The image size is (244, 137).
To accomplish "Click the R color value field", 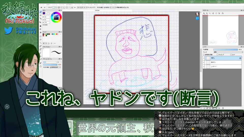I will click(x=47, y=17).
